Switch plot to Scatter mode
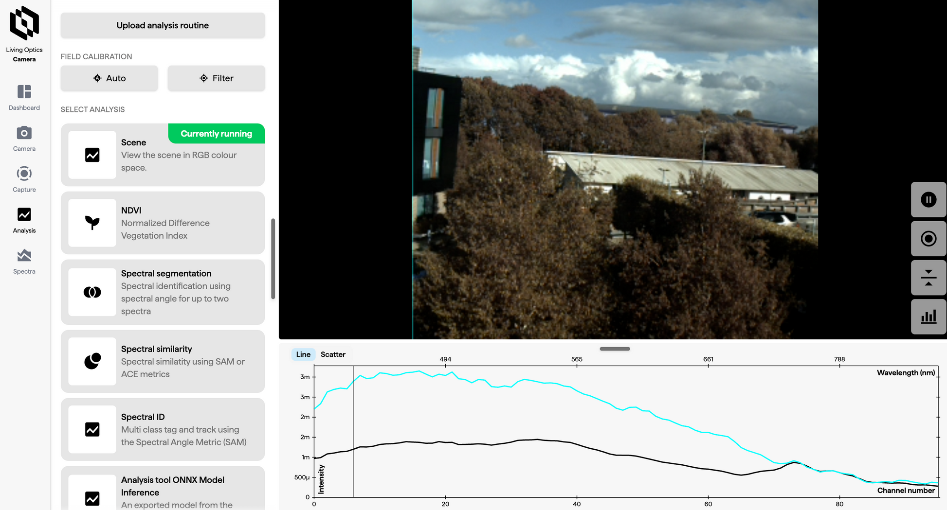The width and height of the screenshot is (947, 510). click(x=333, y=354)
